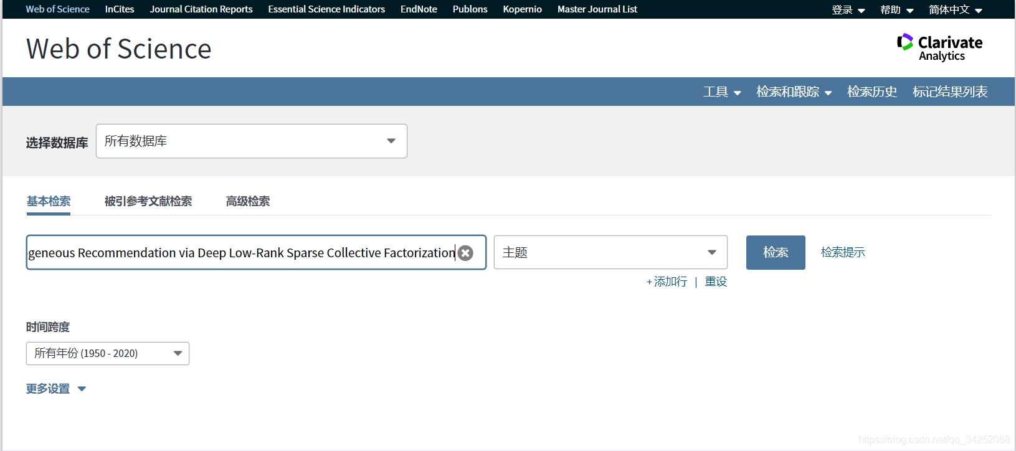Open the 所有年份 (1950 - 2020) timespan dropdown
The image size is (1016, 451).
click(108, 353)
